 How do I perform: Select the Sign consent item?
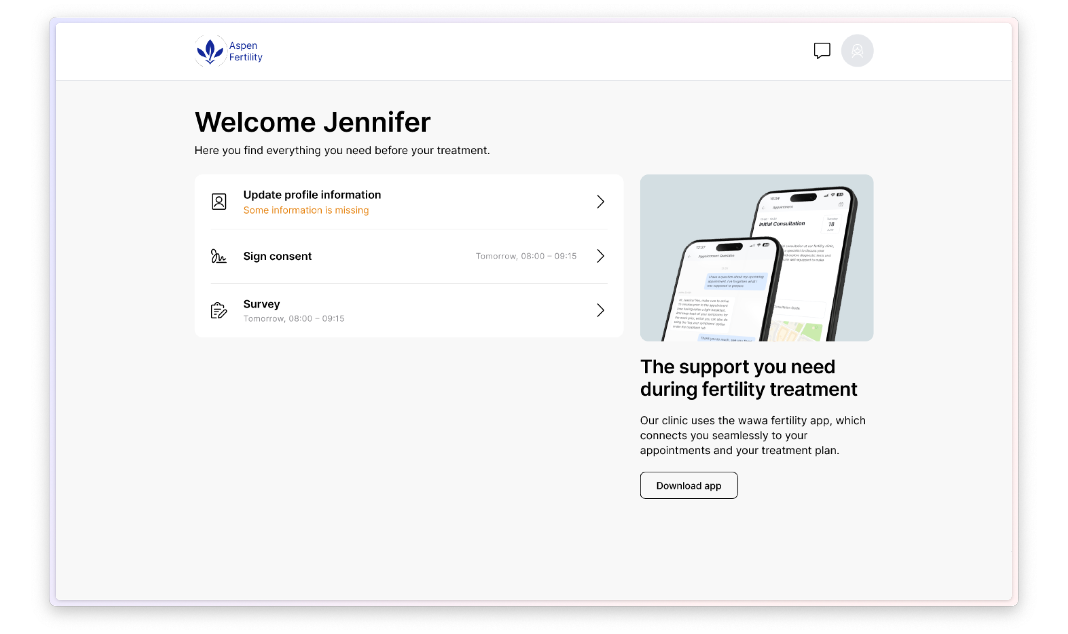[x=278, y=256]
